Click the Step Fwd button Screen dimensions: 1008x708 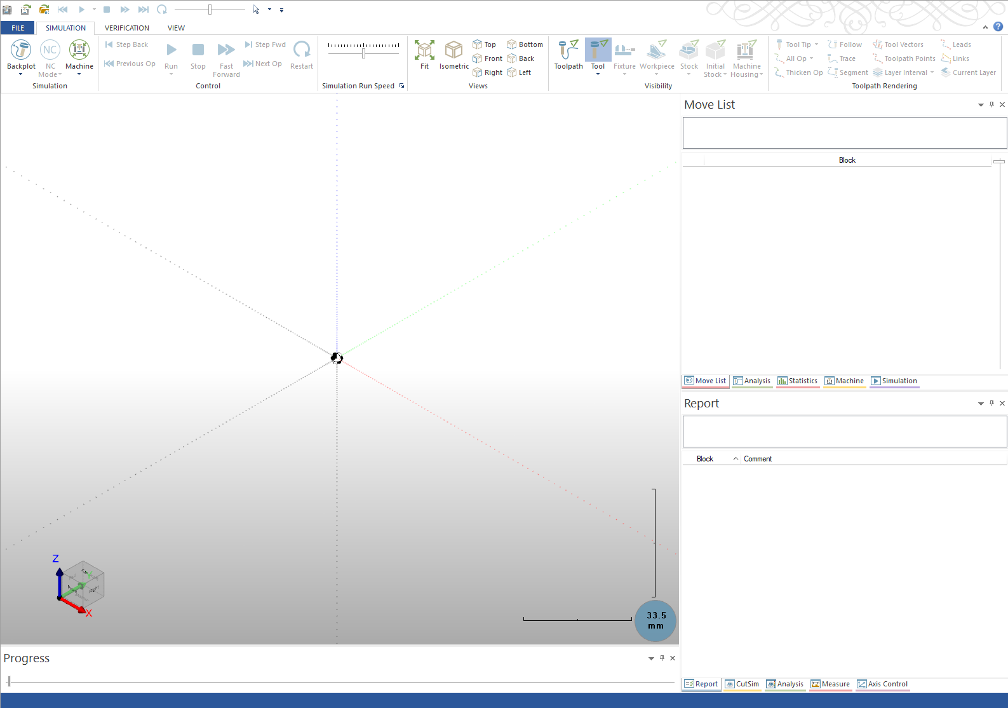(x=265, y=44)
